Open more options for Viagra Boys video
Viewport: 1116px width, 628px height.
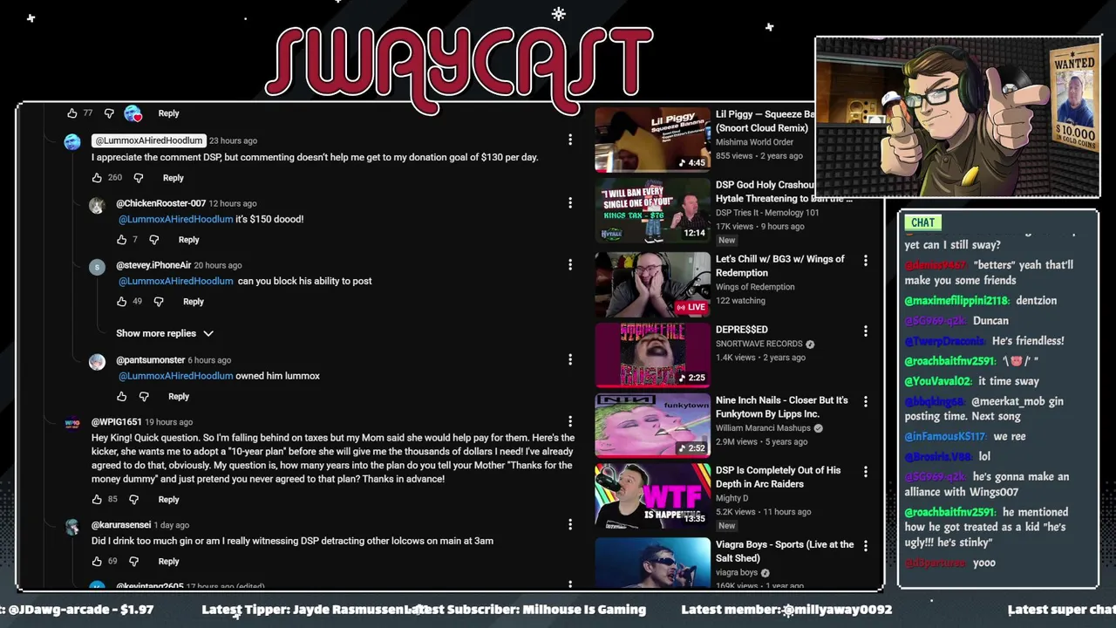[866, 546]
